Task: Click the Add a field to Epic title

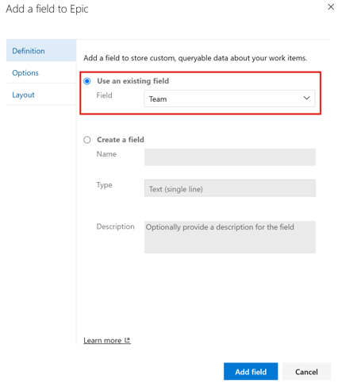Action: tap(47, 9)
